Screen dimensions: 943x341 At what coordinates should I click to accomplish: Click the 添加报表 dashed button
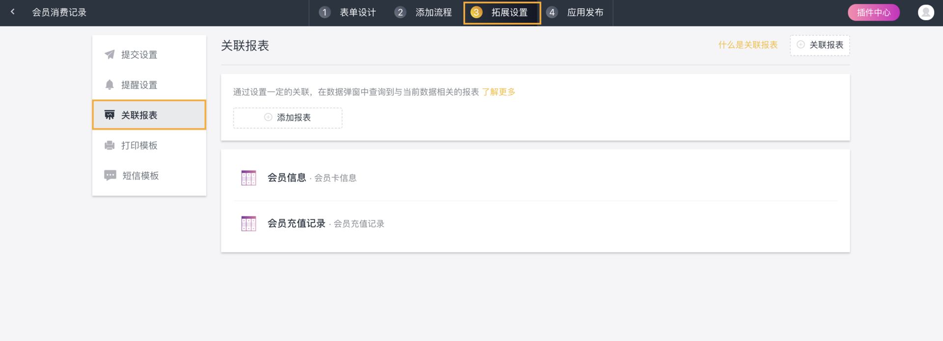pyautogui.click(x=288, y=118)
